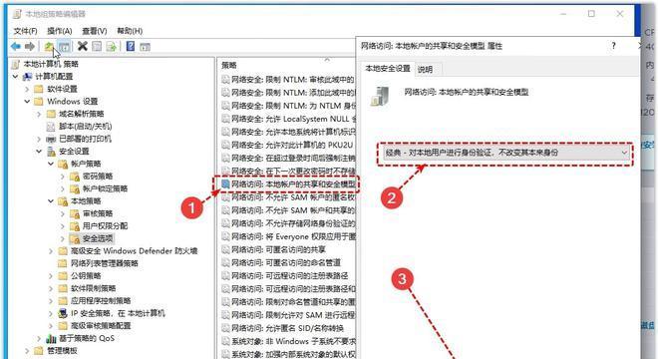Expand the 软件设置 tree node
The image size is (658, 359).
[x=27, y=89]
